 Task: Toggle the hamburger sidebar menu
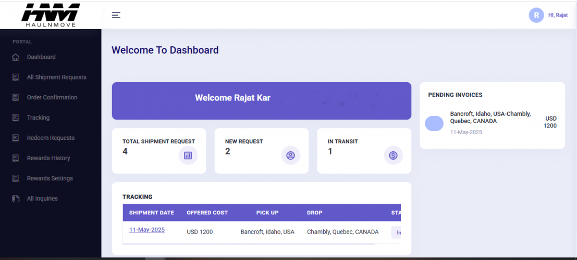[x=116, y=15]
